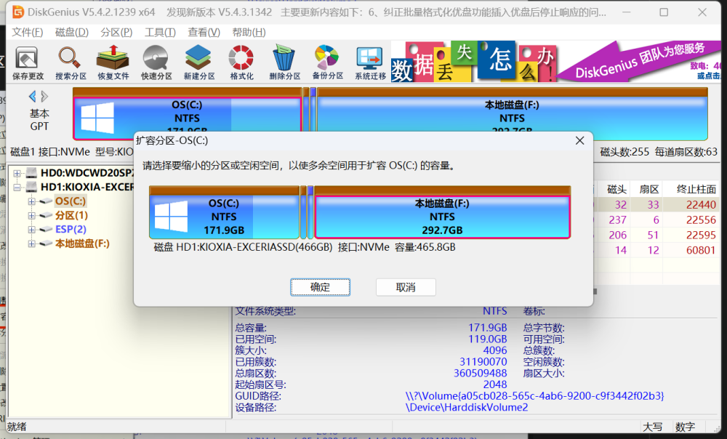The width and height of the screenshot is (727, 439).
Task: Click the \Device\HarddiskVolume2 path value
Action: (x=467, y=408)
